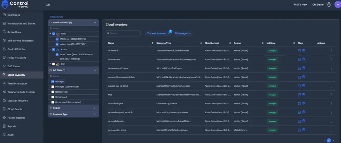Go to page 1 in pagination

point(329,140)
